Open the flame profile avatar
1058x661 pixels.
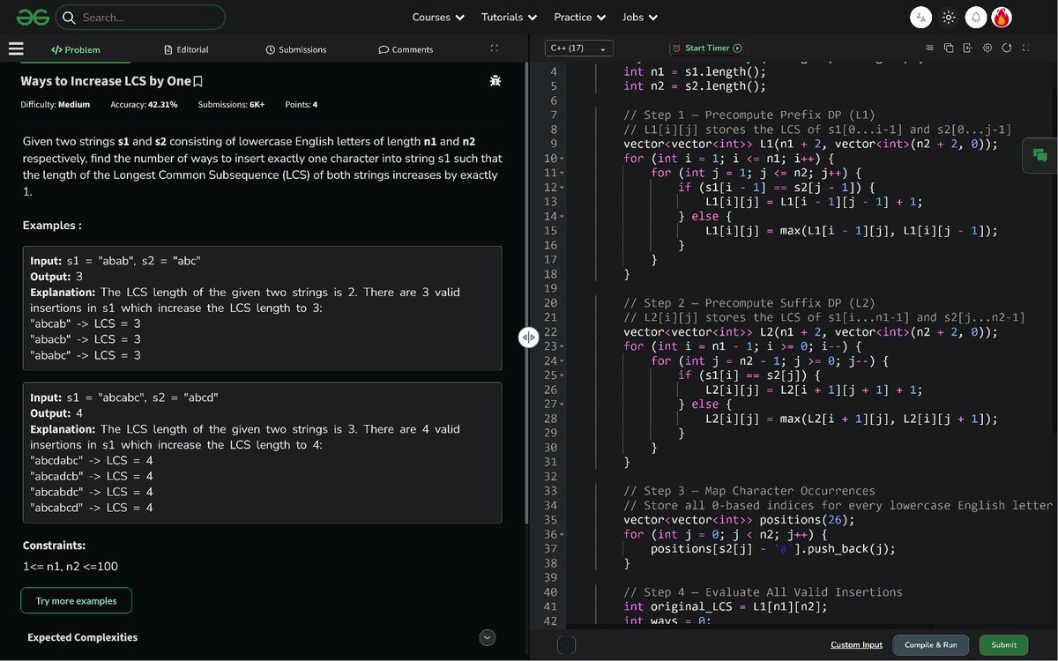tap(1002, 17)
